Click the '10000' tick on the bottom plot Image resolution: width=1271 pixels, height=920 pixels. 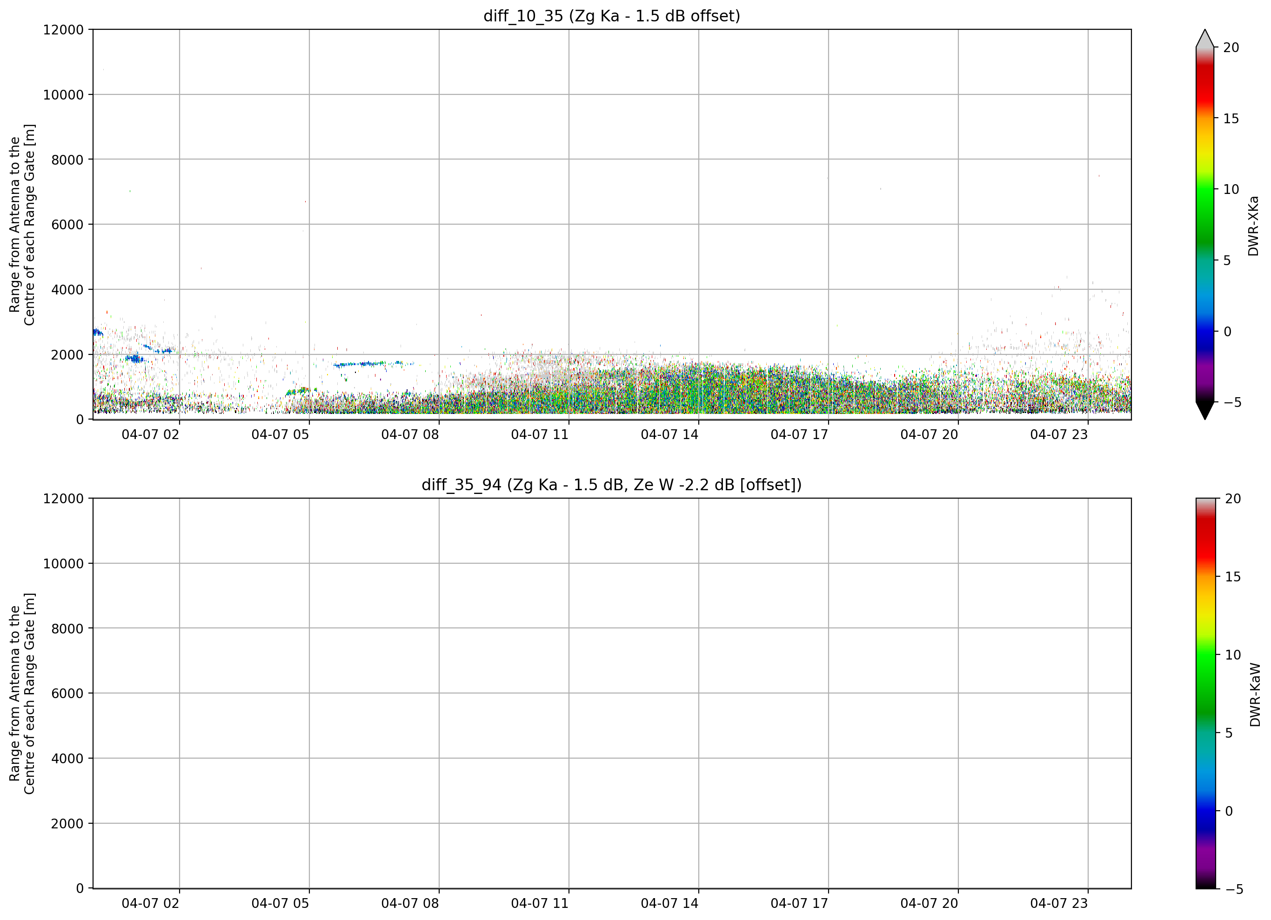(63, 564)
